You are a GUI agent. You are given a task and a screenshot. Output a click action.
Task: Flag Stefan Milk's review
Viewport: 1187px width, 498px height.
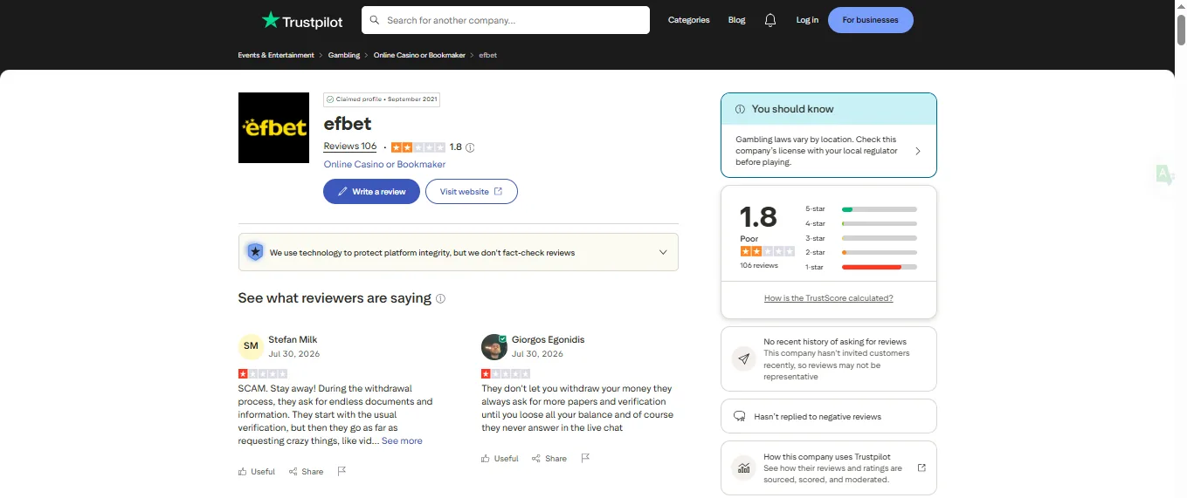[x=342, y=471]
